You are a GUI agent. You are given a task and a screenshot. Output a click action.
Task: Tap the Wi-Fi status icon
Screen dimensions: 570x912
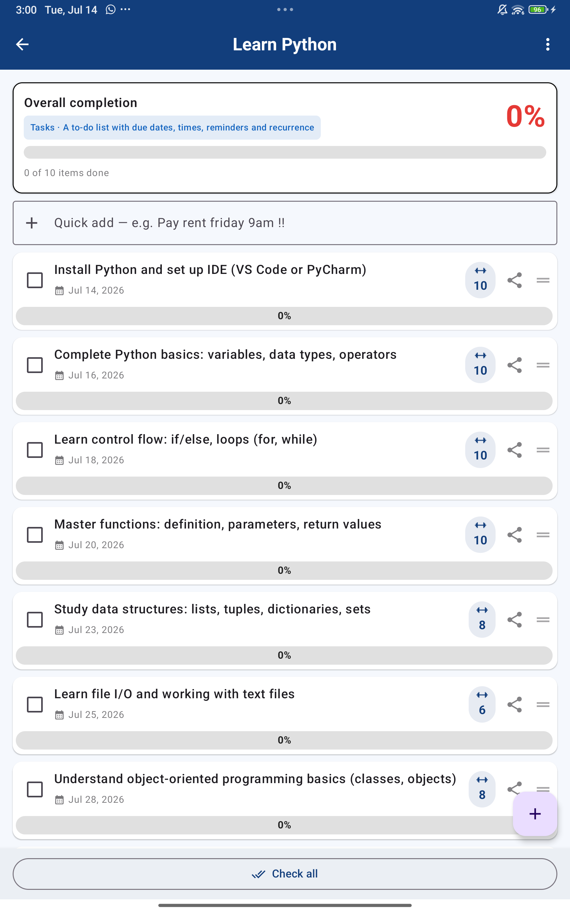(518, 9)
